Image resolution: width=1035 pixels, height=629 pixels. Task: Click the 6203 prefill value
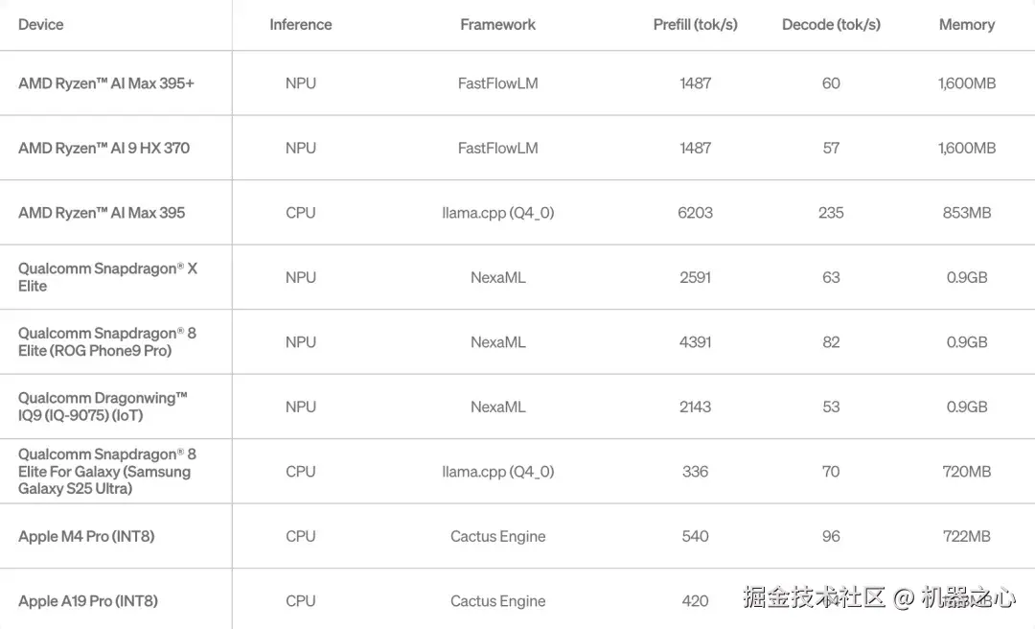click(x=695, y=213)
